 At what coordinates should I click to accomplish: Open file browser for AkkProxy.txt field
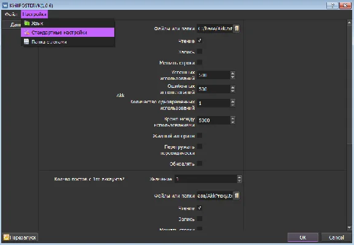236,195
